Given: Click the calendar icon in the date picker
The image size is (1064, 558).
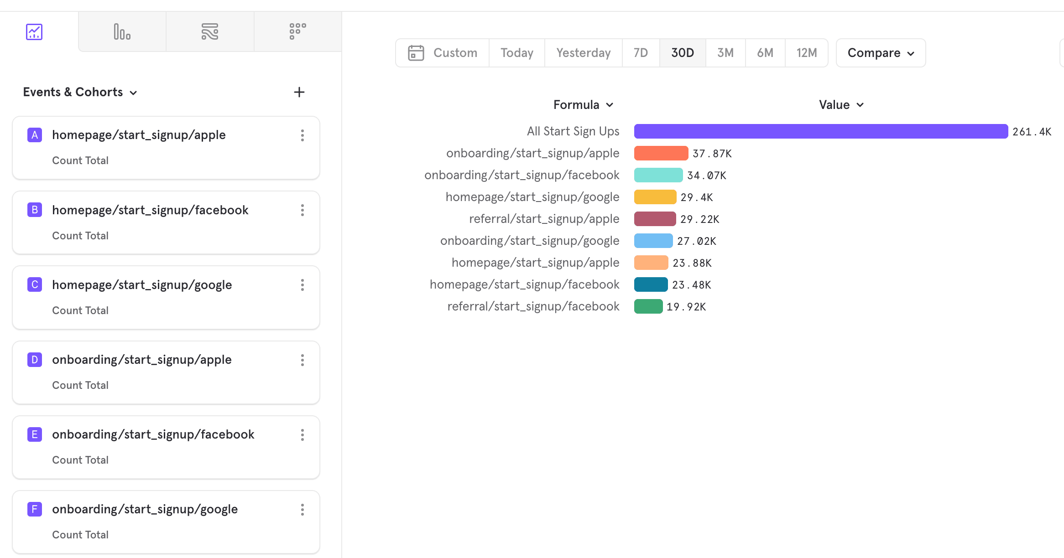Looking at the screenshot, I should click(416, 53).
